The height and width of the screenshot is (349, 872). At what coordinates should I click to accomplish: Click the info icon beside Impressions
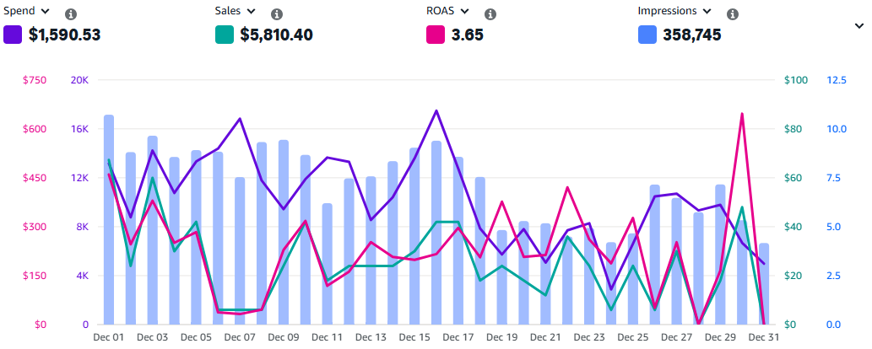[x=733, y=14]
